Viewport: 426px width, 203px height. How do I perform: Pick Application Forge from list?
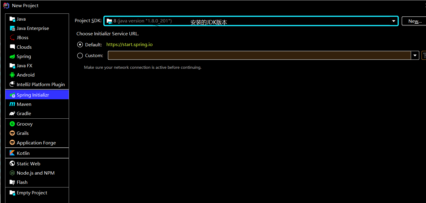click(37, 143)
